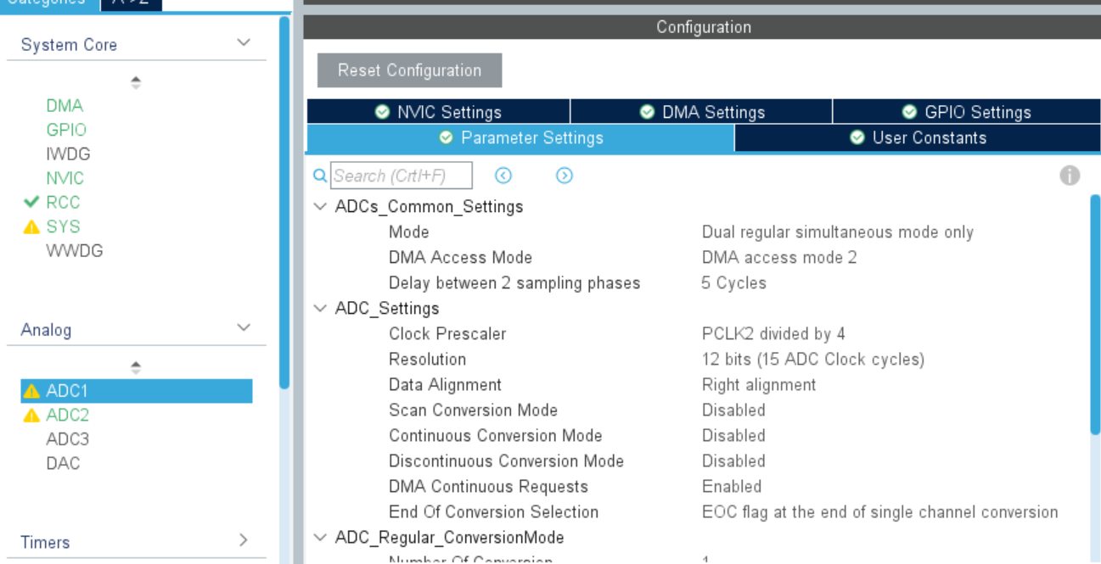This screenshot has height=564, width=1101.
Task: Collapse the ADCs_Common_Settings group
Action: (x=320, y=206)
